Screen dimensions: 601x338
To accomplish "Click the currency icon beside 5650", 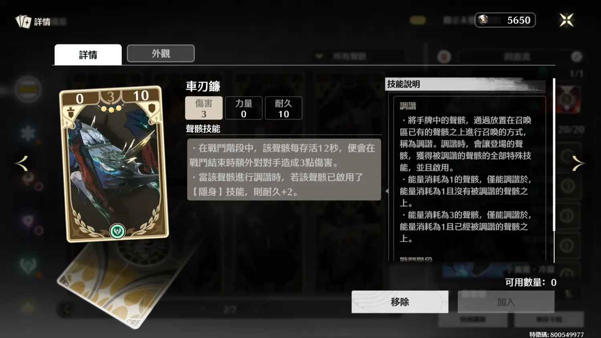I will point(483,20).
